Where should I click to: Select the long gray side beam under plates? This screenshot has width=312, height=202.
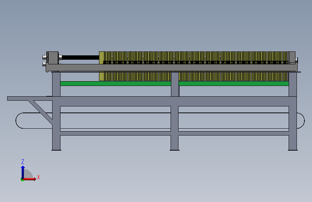tap(172, 68)
